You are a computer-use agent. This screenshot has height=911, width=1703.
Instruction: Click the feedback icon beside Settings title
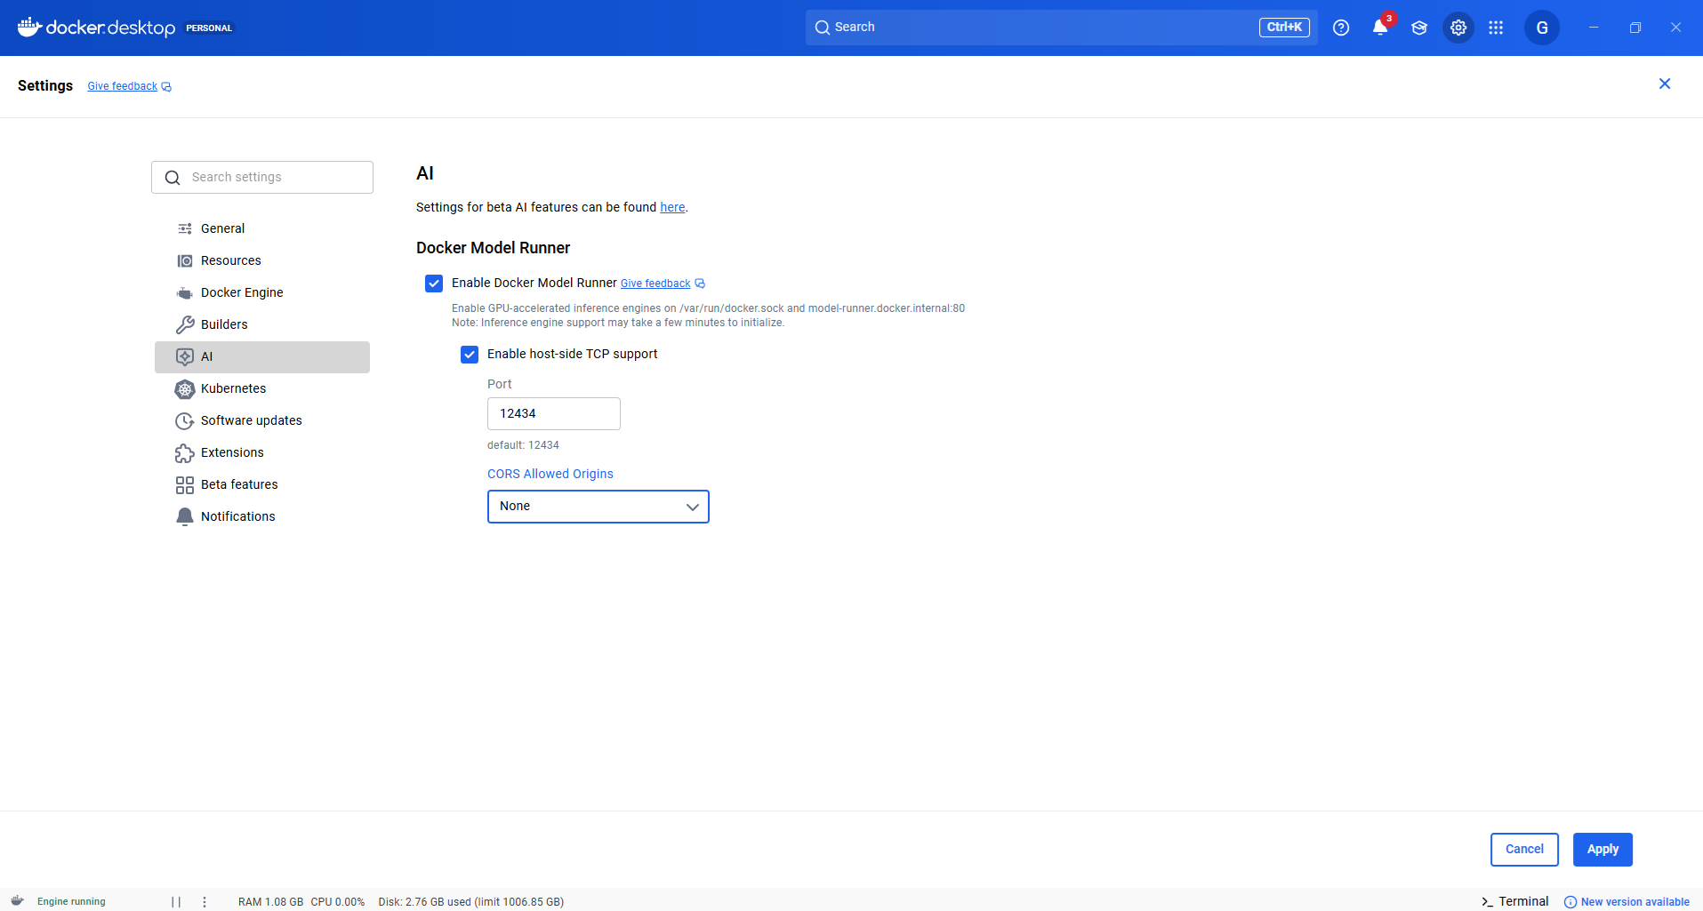click(x=166, y=87)
